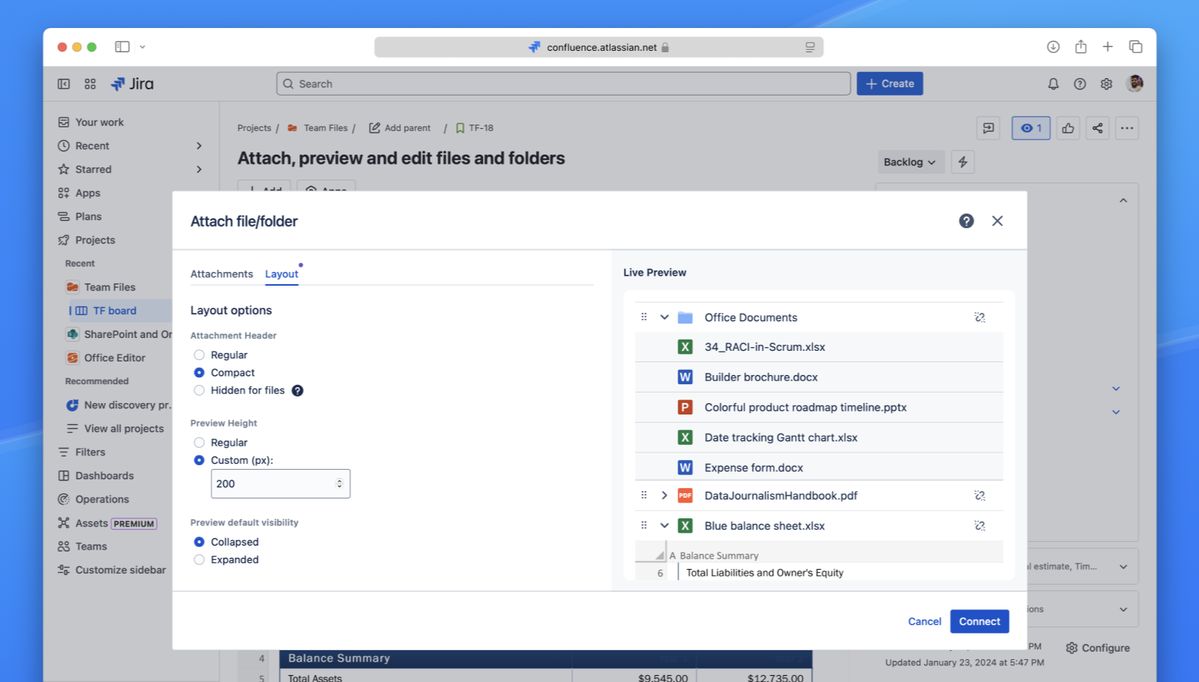Screen dimensions: 1199x682
Task: Click the Add parent breadcrumb
Action: [399, 128]
